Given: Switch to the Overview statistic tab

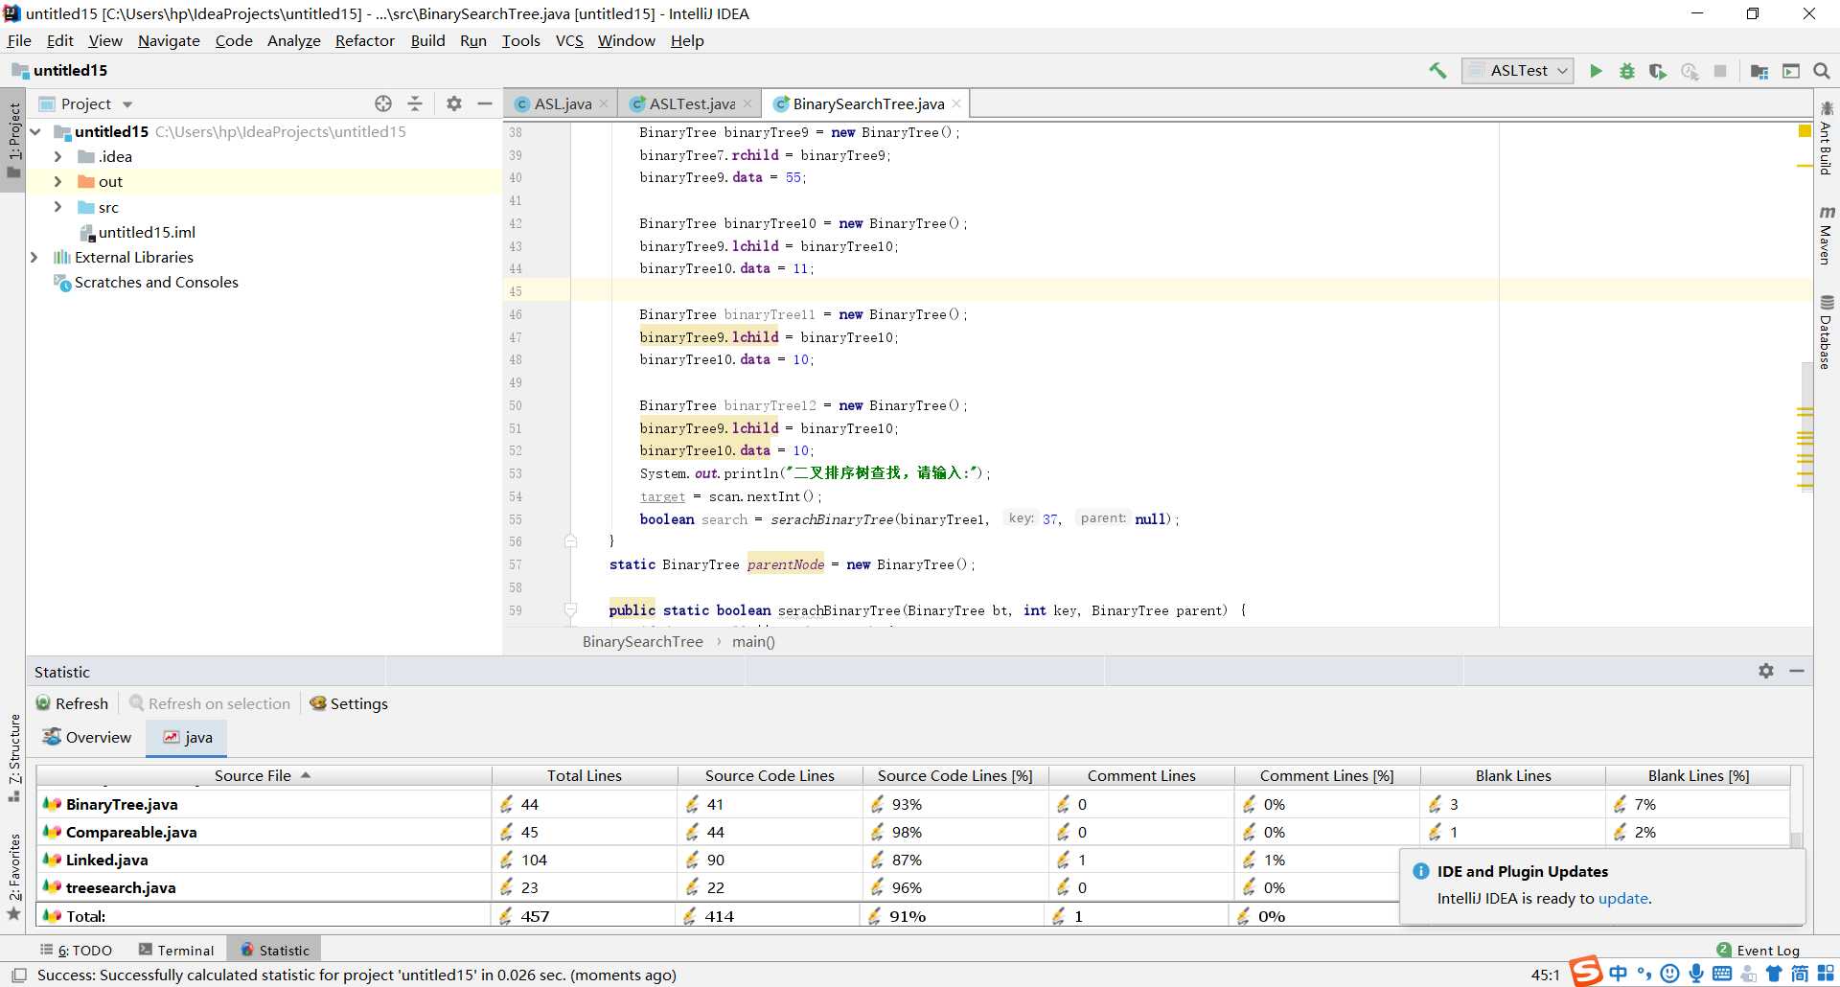Looking at the screenshot, I should (86, 737).
